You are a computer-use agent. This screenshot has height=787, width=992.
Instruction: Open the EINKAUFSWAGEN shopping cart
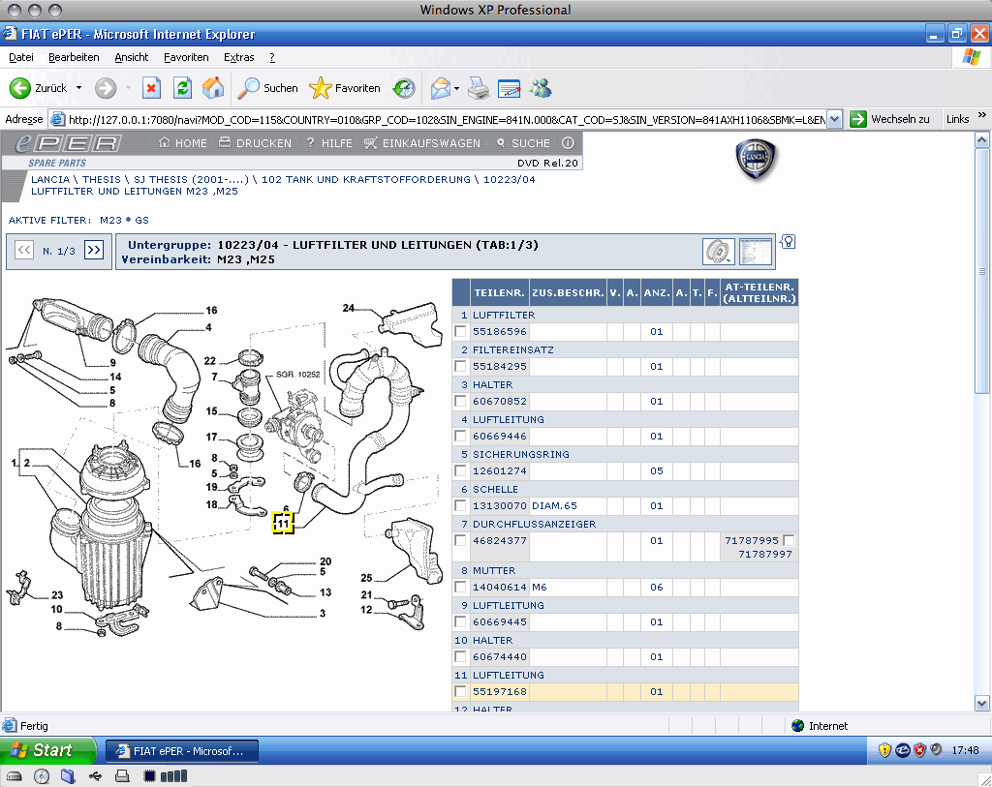(422, 143)
